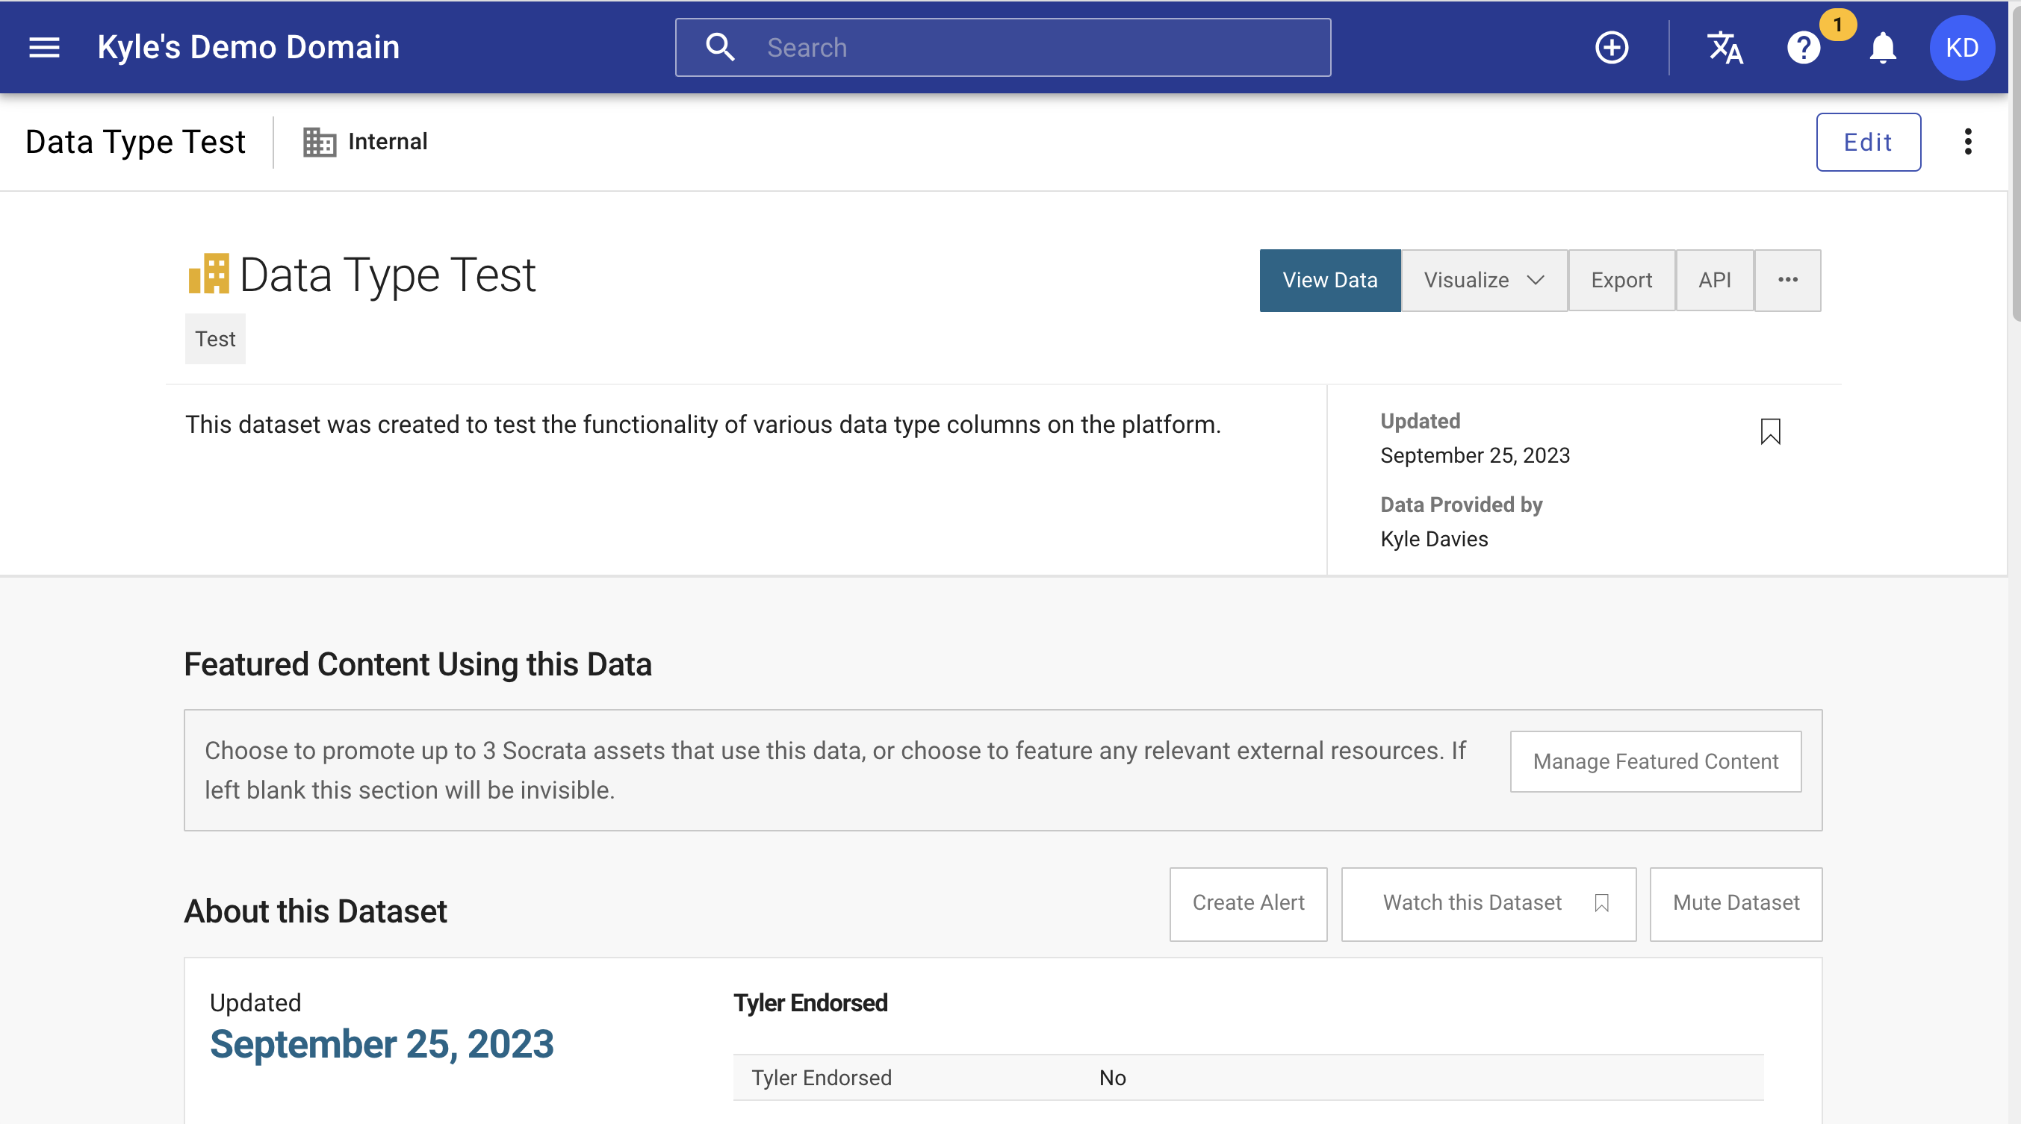Click the create new asset plus icon
Image resolution: width=2021 pixels, height=1124 pixels.
(1612, 48)
